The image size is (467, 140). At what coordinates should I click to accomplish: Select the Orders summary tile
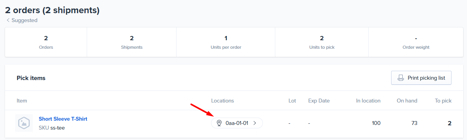click(x=46, y=42)
